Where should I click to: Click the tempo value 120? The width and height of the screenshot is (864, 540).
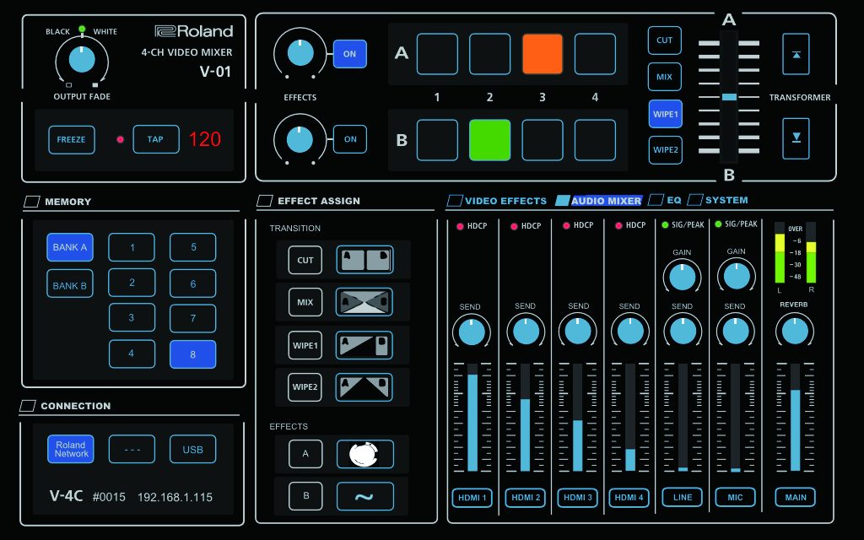coord(205,139)
